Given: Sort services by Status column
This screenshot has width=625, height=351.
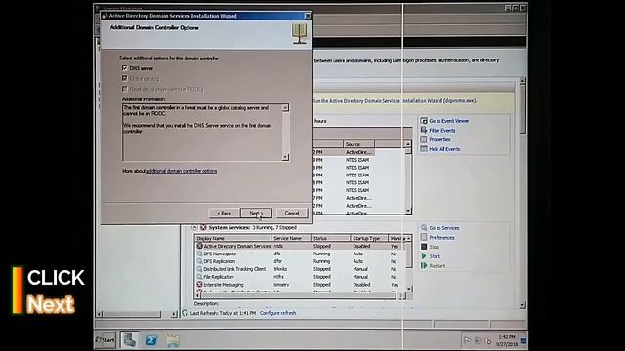Looking at the screenshot, I should click(x=331, y=238).
